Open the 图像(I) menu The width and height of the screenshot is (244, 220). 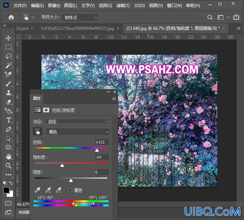pos(54,6)
